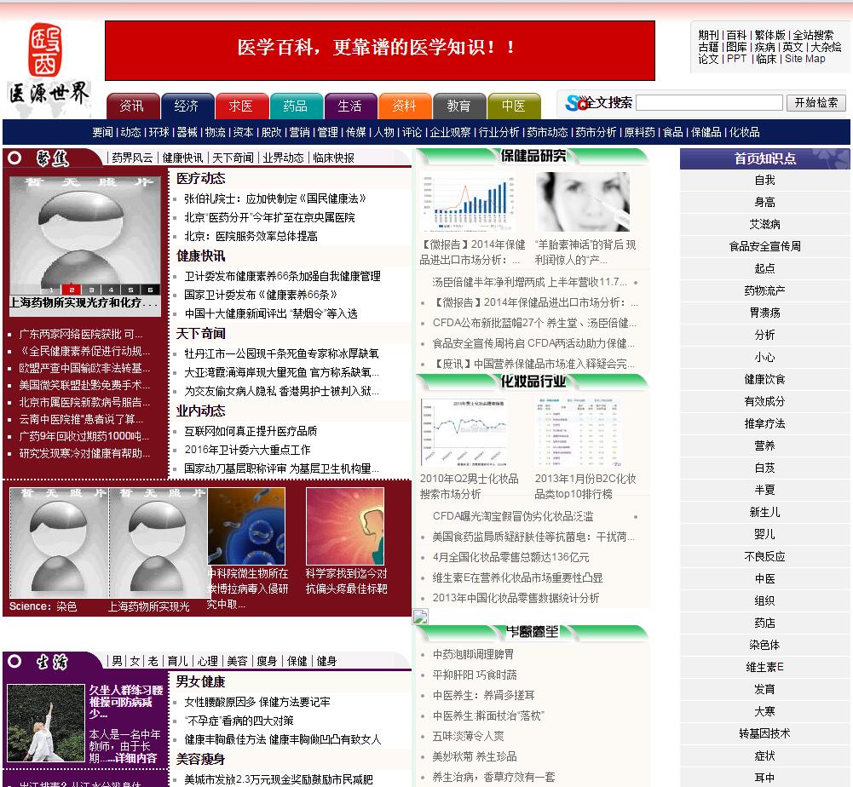
Task: Select slide number 5 in the photo carousel
Action: coord(130,290)
